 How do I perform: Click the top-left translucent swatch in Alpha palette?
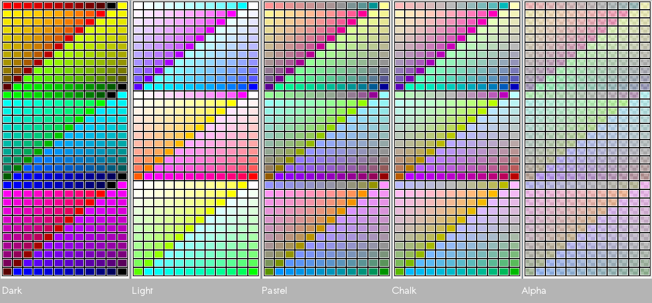[x=530, y=5]
